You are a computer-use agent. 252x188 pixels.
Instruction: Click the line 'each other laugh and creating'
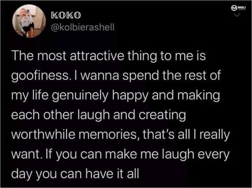[x=99, y=115]
